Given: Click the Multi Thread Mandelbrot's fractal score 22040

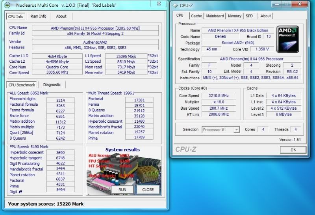Looking at the screenshot, I should click(139, 126).
